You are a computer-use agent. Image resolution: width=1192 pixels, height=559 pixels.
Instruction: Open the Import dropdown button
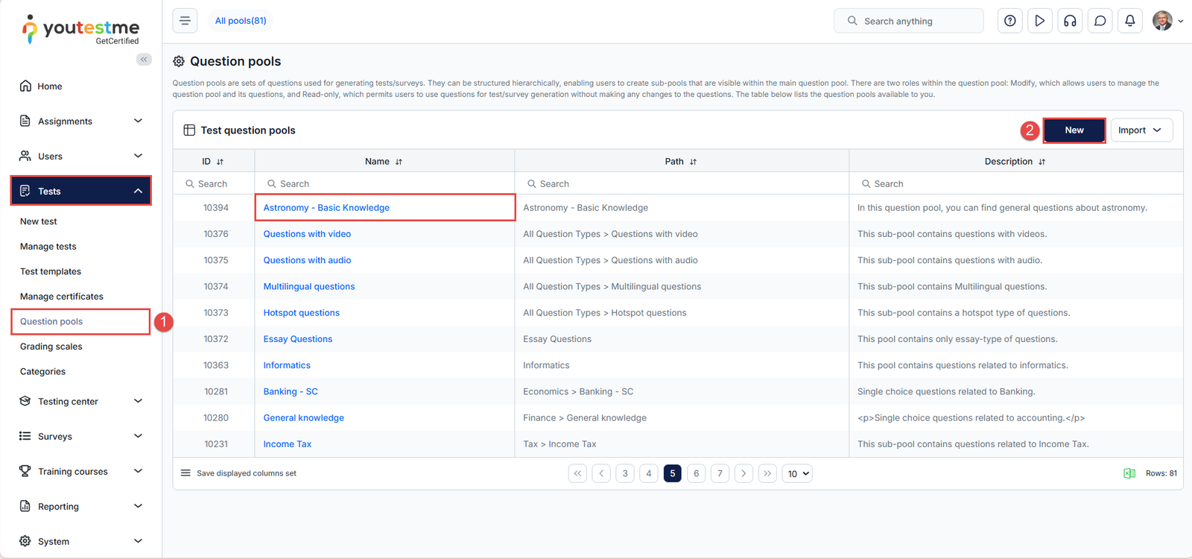pyautogui.click(x=1141, y=130)
